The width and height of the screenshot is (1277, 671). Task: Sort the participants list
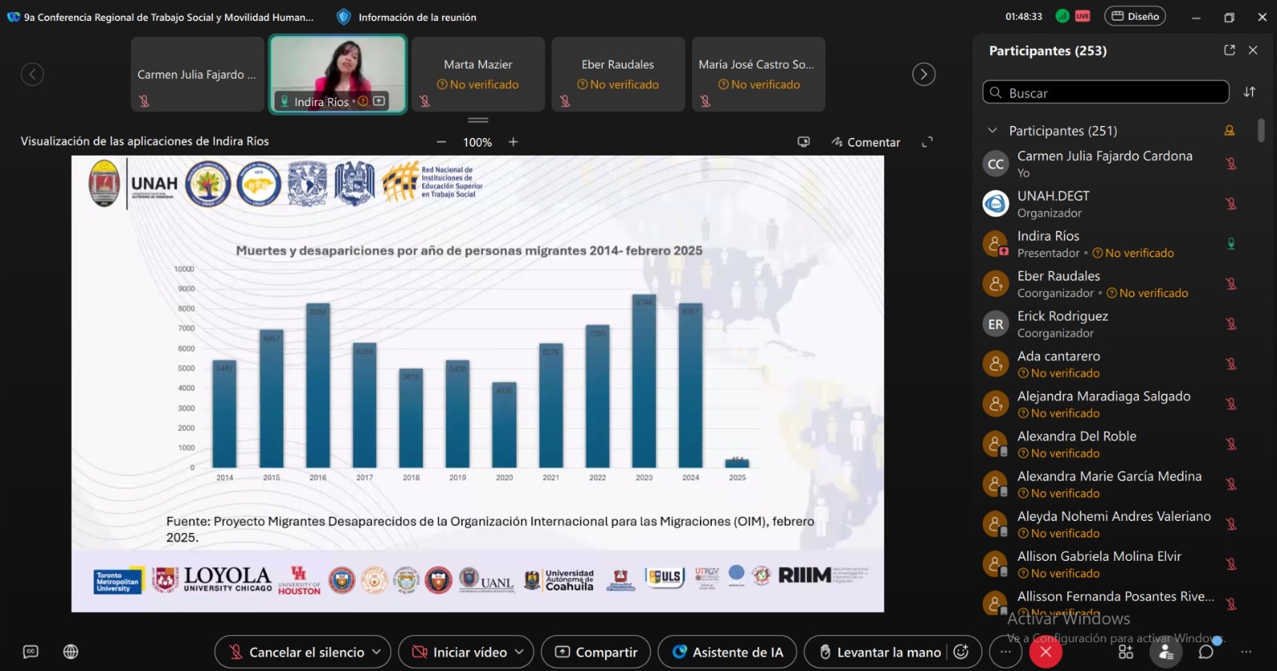(x=1249, y=93)
